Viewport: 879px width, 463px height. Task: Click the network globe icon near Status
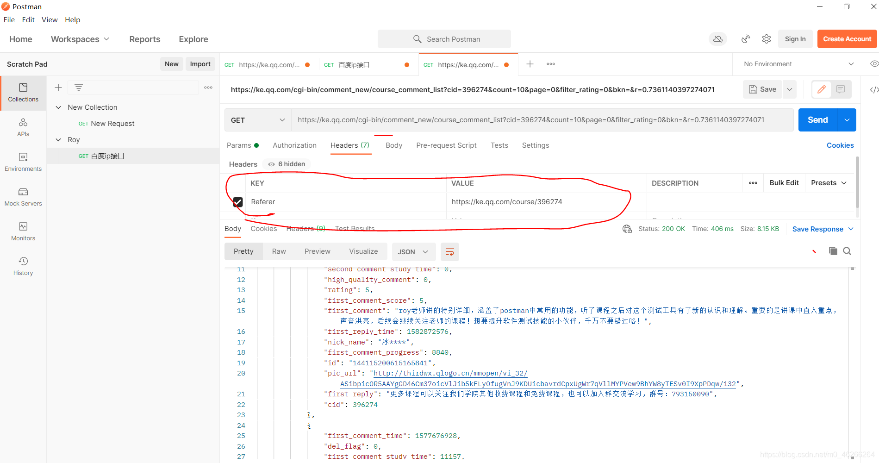[627, 229]
